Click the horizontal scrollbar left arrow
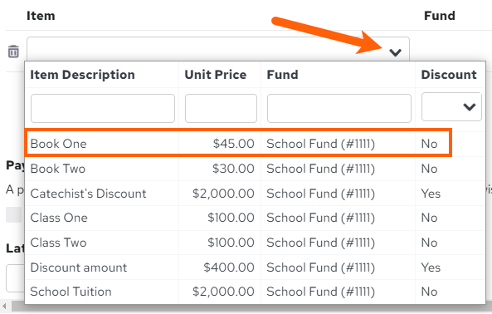The width and height of the screenshot is (492, 314). point(4,306)
